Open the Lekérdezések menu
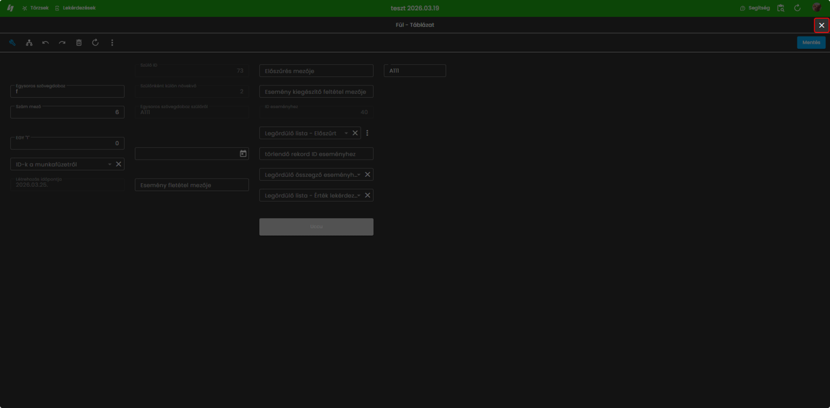This screenshot has height=408, width=830. (x=76, y=8)
